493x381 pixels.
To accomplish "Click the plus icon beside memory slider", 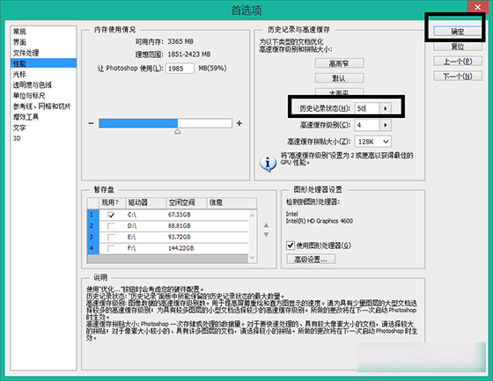I will [239, 123].
